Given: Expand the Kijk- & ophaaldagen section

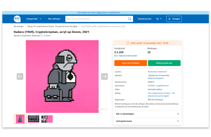Looking at the screenshot, I should pos(147,114).
